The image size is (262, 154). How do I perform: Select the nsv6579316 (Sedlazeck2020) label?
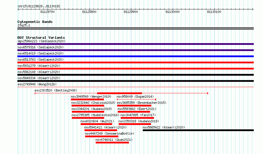tap(41, 47)
